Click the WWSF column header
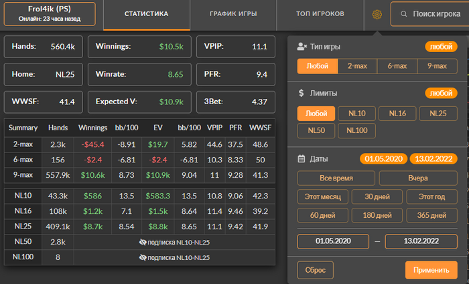The height and width of the screenshot is (284, 469). point(260,128)
